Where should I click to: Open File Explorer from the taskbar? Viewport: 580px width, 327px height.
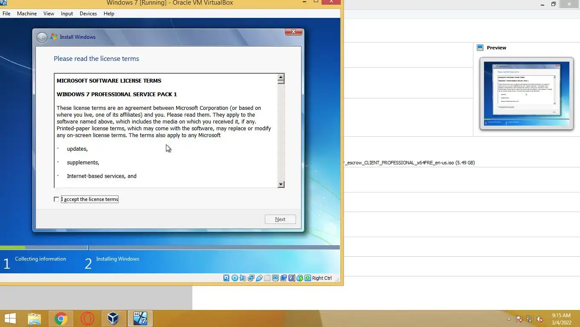(35, 318)
